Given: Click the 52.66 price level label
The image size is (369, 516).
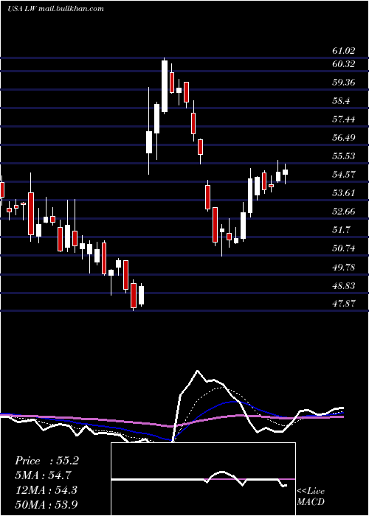Looking at the screenshot, I should (344, 212).
